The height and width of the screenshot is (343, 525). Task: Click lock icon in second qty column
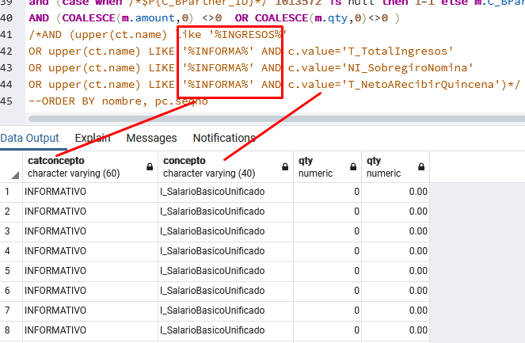[x=420, y=167]
